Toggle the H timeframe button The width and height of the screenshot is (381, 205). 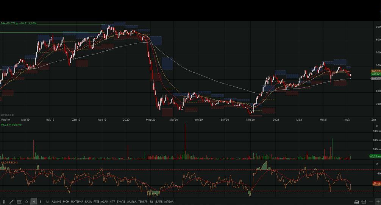pos(33,202)
